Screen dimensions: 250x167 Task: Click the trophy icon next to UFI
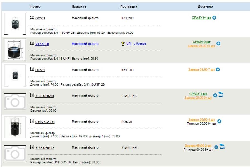click(123, 43)
